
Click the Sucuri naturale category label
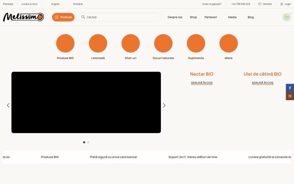(x=163, y=58)
